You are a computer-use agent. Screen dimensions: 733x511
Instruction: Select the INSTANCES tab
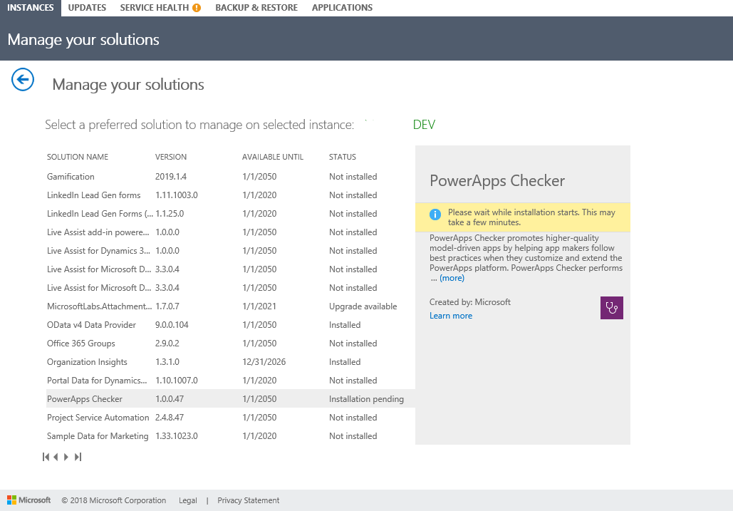click(x=30, y=7)
